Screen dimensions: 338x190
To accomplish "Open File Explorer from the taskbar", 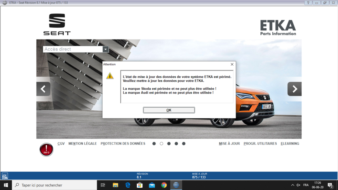I will coord(116,185).
